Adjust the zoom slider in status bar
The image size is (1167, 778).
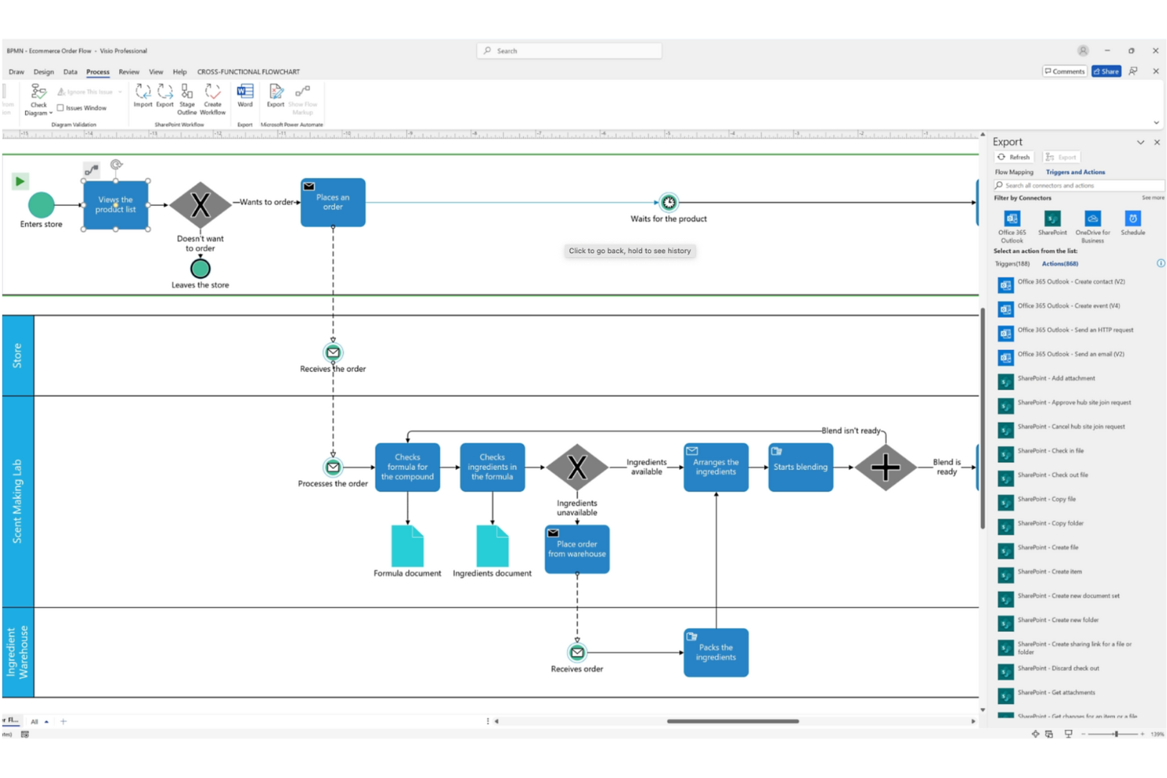coord(1116,734)
